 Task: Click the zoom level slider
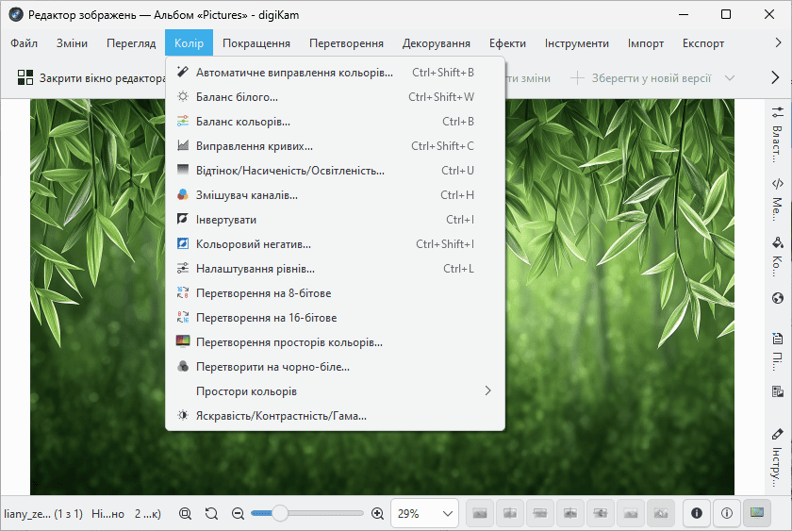tap(307, 513)
